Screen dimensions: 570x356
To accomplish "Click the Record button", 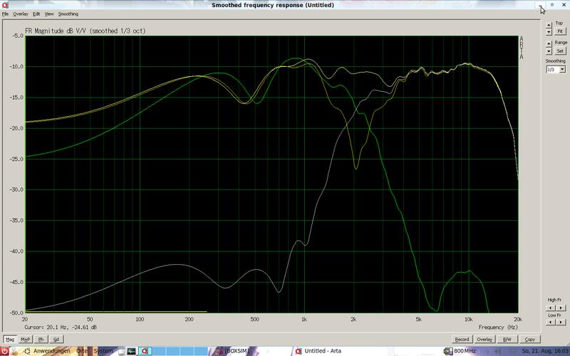I will (462, 340).
